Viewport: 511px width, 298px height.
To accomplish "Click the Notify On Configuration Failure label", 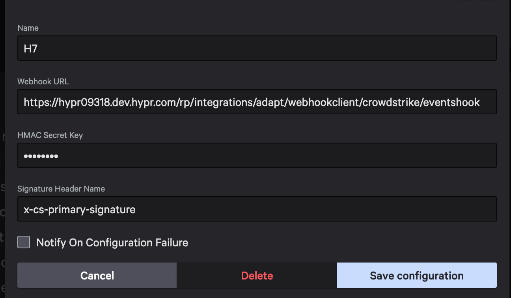I will tap(112, 242).
